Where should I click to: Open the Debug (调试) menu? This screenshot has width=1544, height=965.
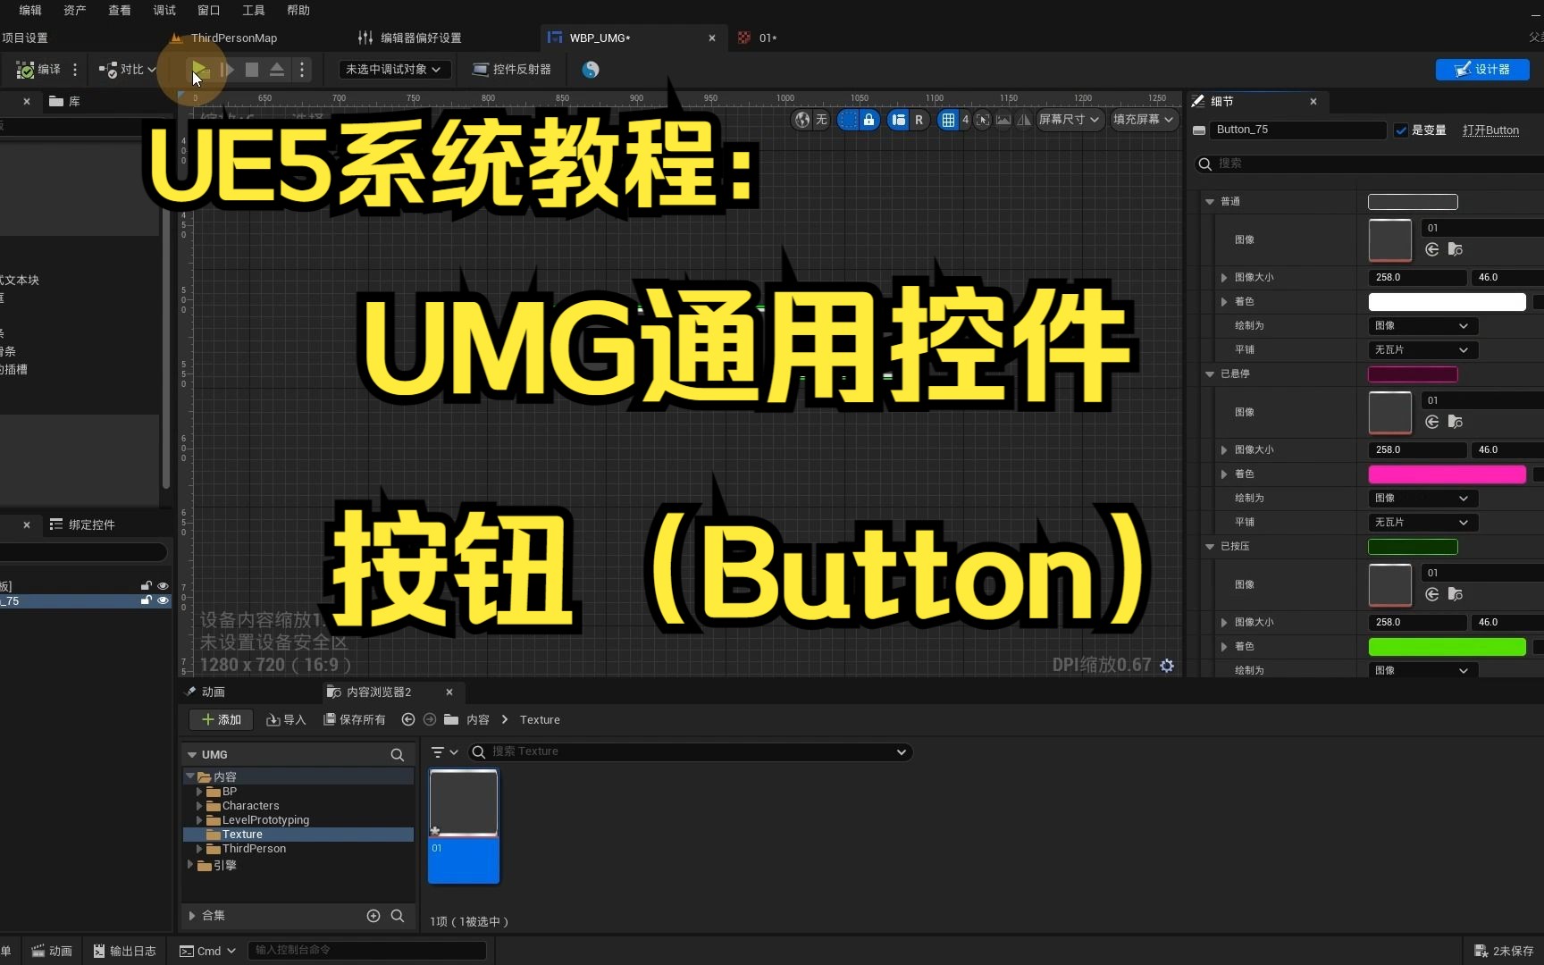pos(164,11)
